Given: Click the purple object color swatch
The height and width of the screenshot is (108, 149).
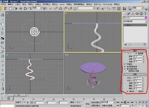Looking at the screenshot, I should pyautogui.click(x=146, y=18).
